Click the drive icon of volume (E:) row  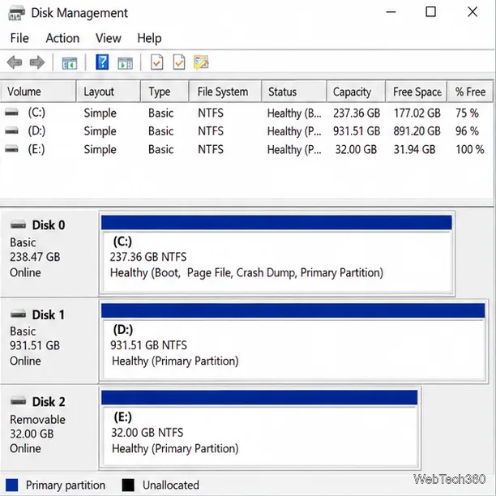[x=11, y=148]
